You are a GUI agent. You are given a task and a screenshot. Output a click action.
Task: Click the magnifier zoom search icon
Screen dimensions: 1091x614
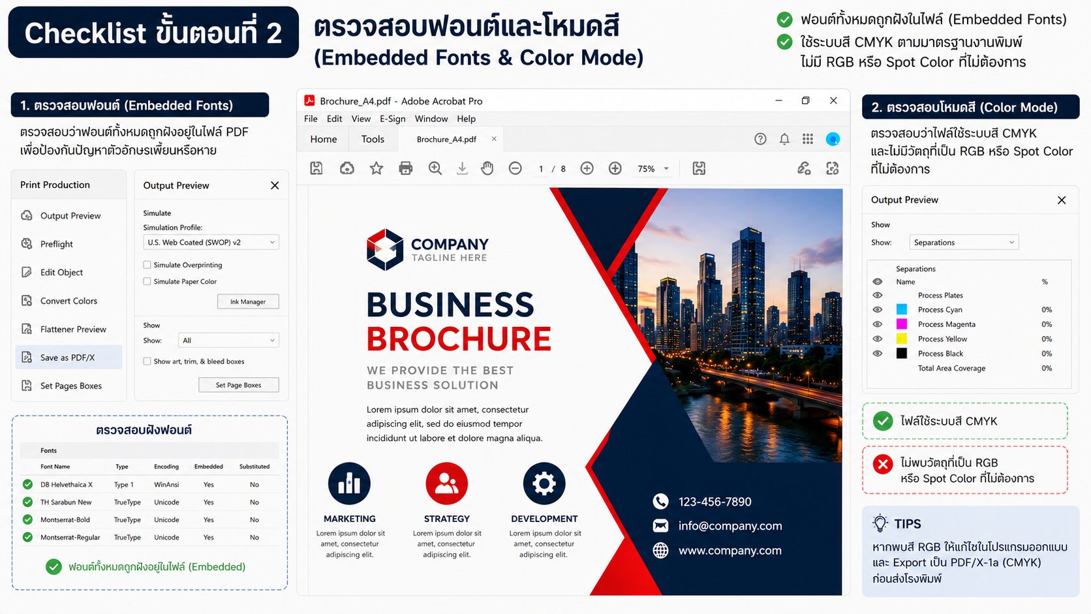tap(435, 168)
